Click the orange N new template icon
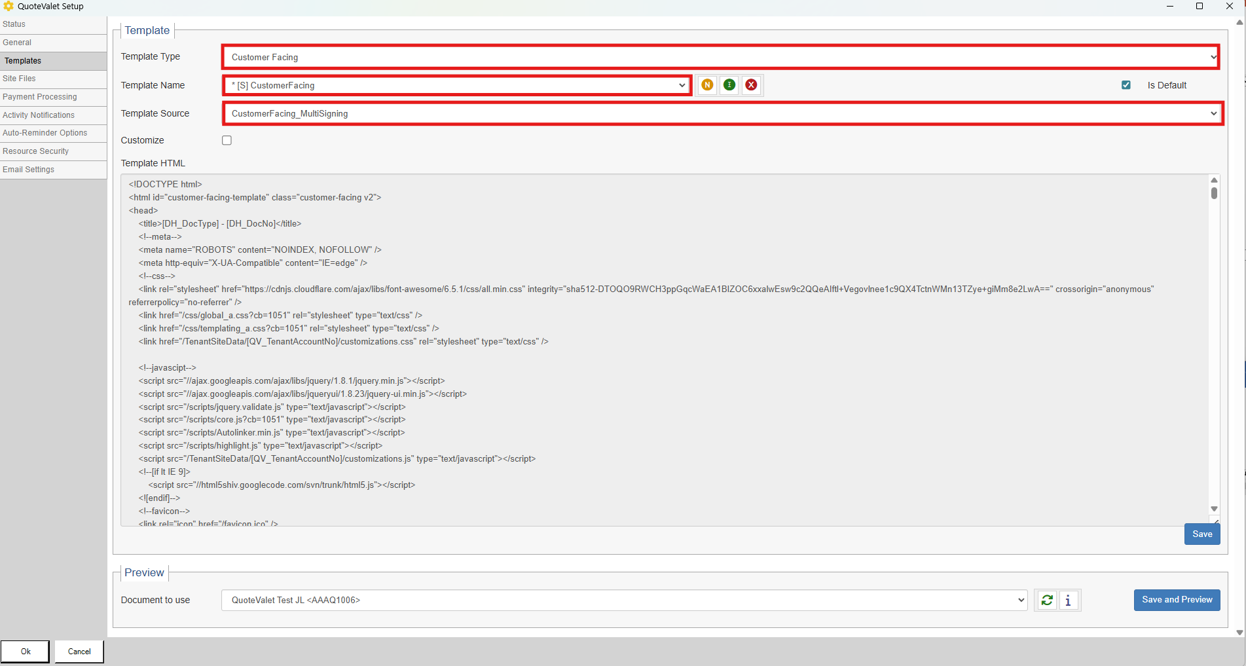Image resolution: width=1246 pixels, height=666 pixels. 707,85
